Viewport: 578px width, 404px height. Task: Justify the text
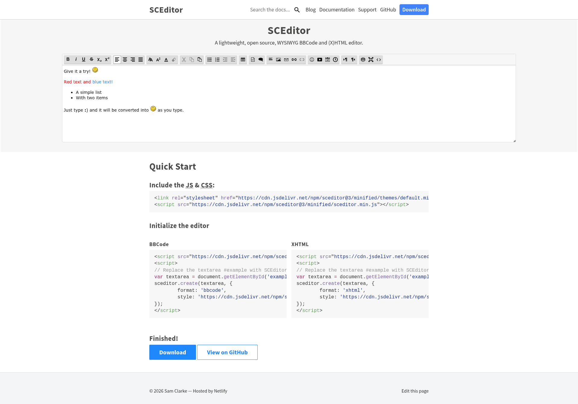point(141,60)
